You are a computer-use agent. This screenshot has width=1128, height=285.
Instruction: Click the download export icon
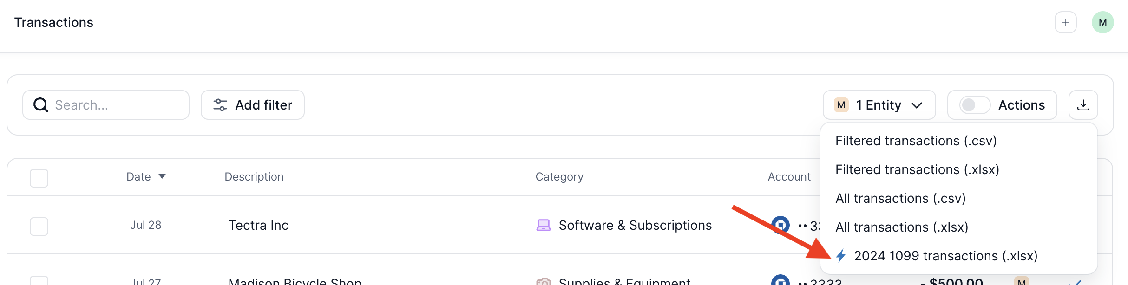pos(1083,105)
